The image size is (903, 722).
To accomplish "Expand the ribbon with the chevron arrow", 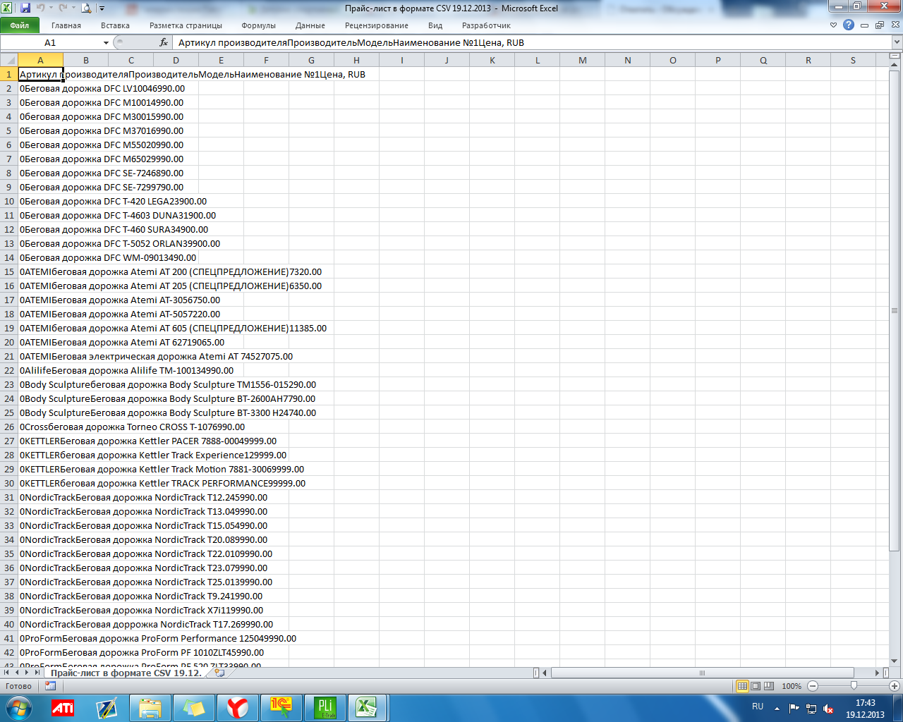I will [834, 25].
